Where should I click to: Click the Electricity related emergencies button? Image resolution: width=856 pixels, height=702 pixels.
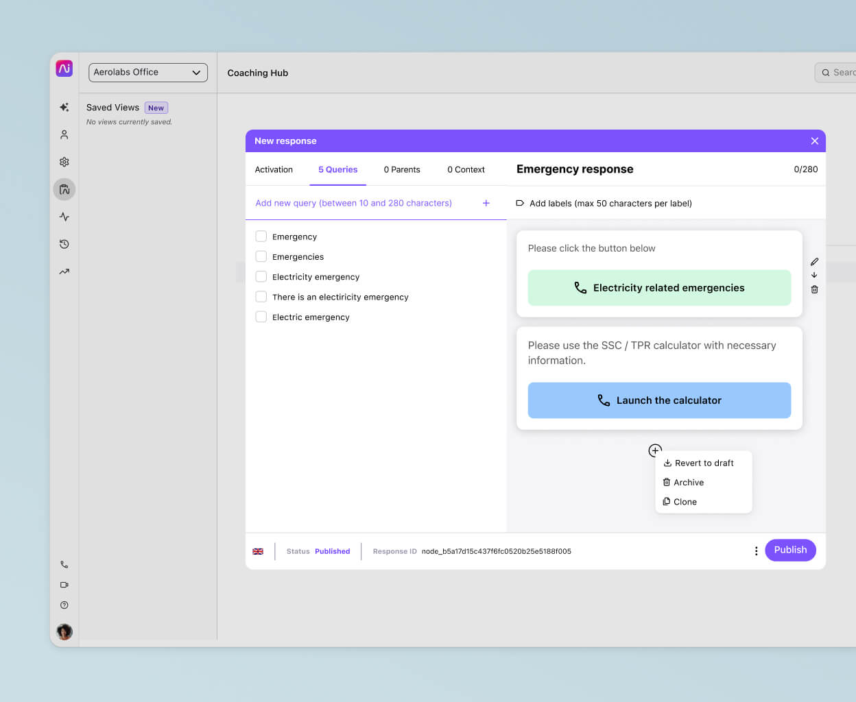point(659,288)
